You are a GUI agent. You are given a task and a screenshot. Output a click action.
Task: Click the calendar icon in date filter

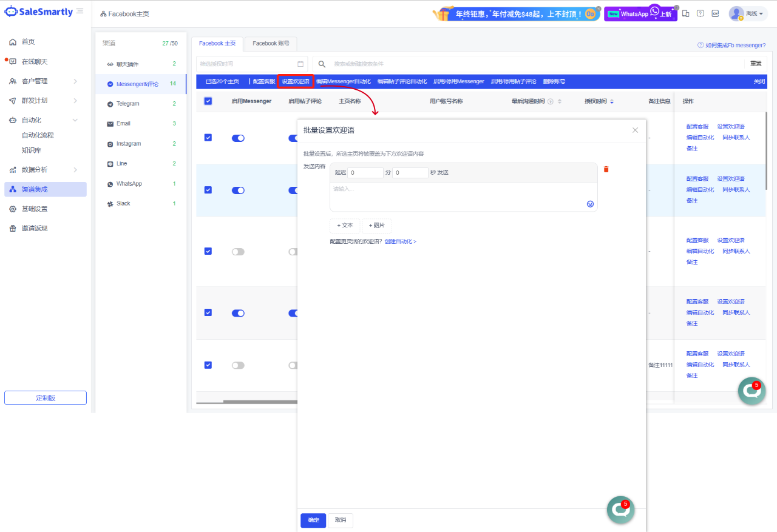tap(300, 64)
